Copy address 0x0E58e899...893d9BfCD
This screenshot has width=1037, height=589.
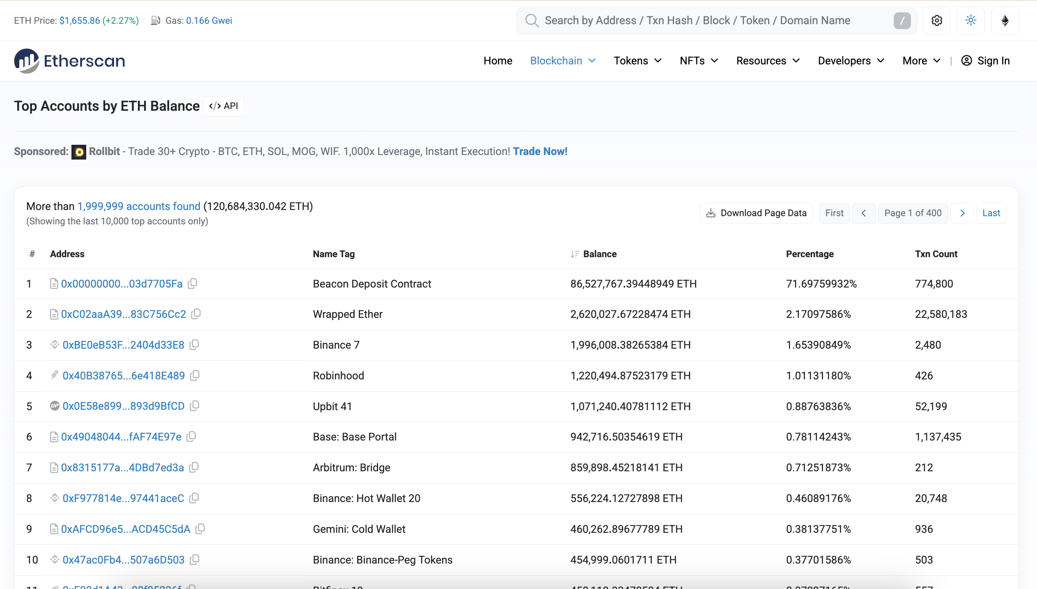tap(195, 406)
